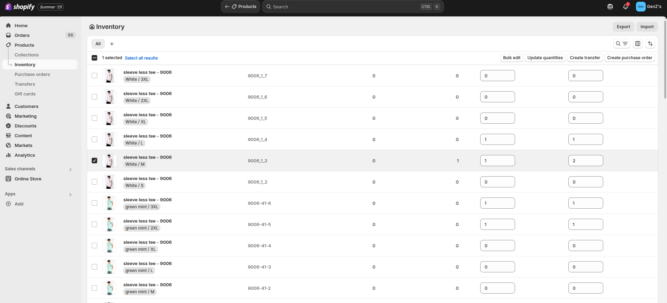Click SKU 9006_1_3 text

[258, 161]
